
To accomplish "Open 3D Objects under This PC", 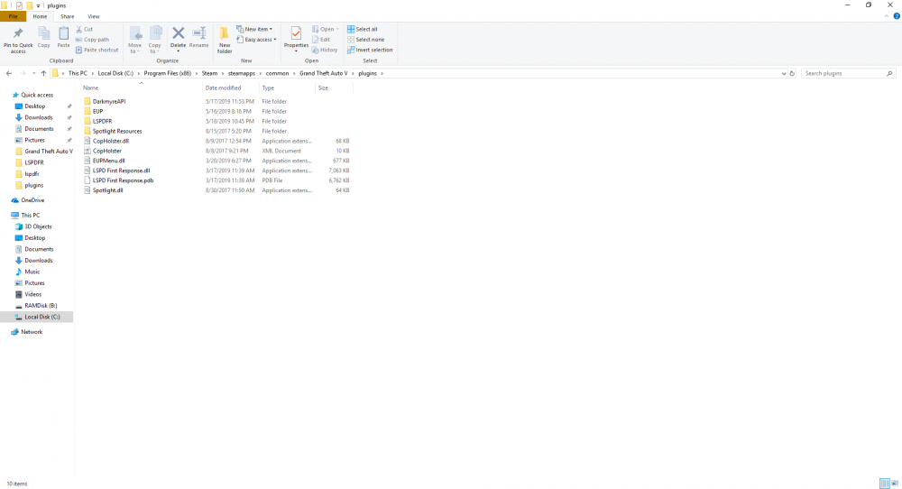I will (37, 226).
